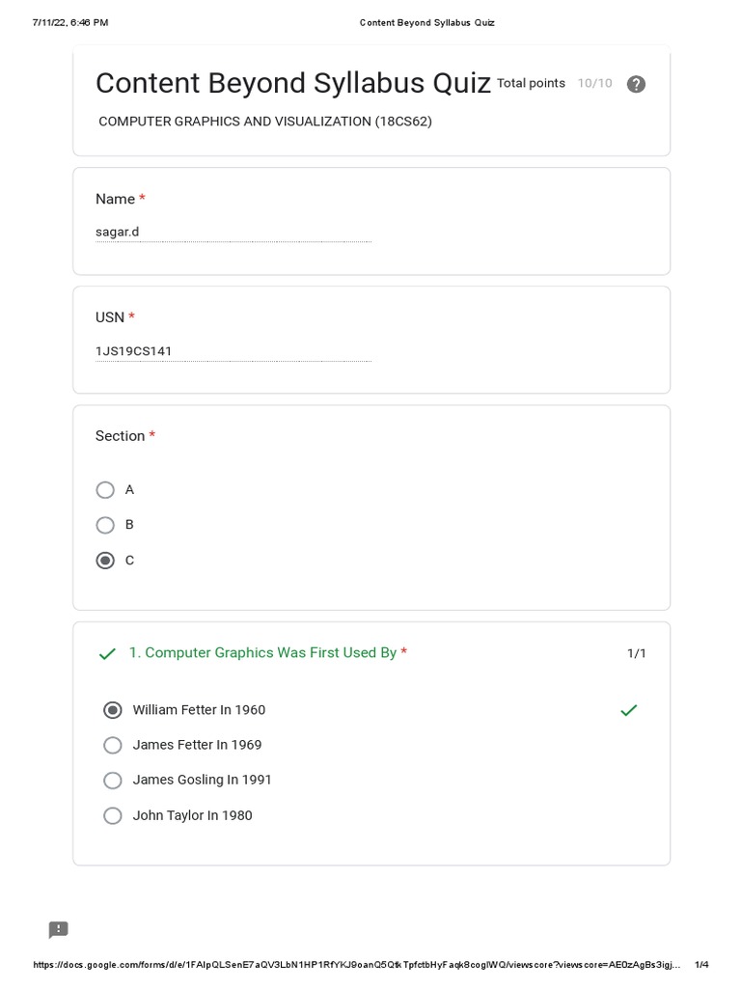Click the course code subtitle 18CS62
The image size is (741, 988).
click(x=265, y=122)
